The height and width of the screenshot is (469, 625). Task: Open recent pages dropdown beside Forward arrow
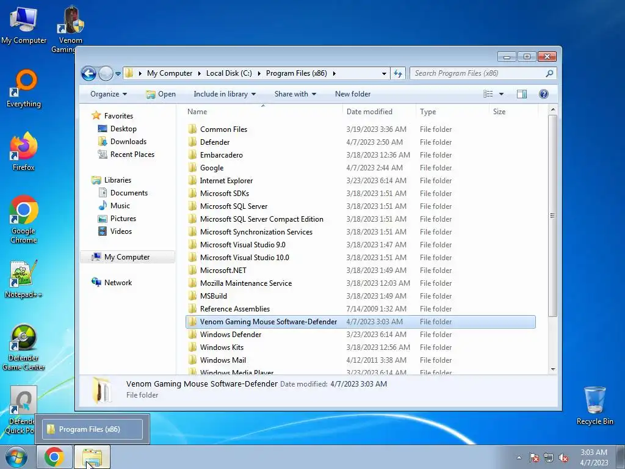pos(118,74)
